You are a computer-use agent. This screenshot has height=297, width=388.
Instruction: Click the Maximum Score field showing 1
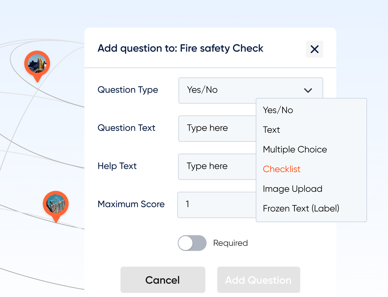(x=217, y=205)
